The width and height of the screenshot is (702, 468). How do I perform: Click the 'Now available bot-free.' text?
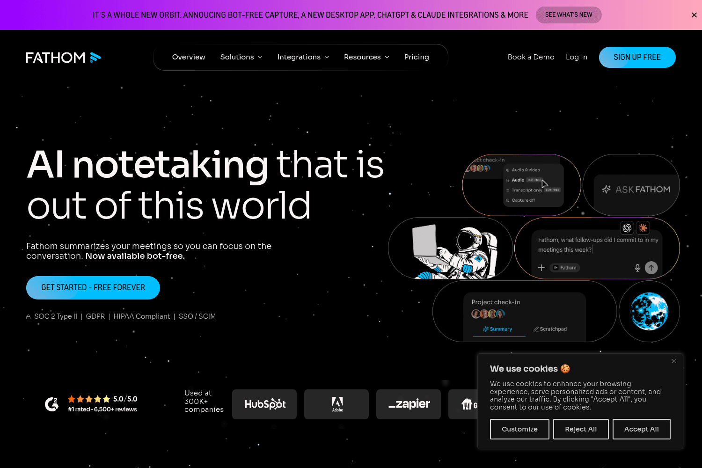135,256
